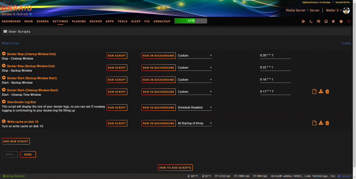
Task: Click the logout icon in top bar
Action: (x=303, y=21)
